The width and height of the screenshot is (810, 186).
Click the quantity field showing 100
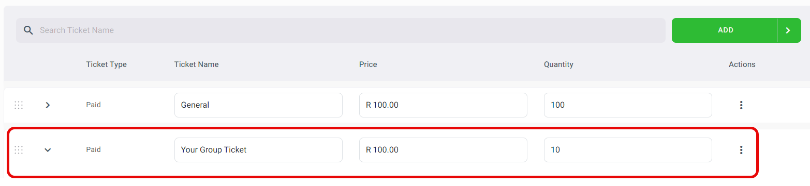[x=628, y=105]
